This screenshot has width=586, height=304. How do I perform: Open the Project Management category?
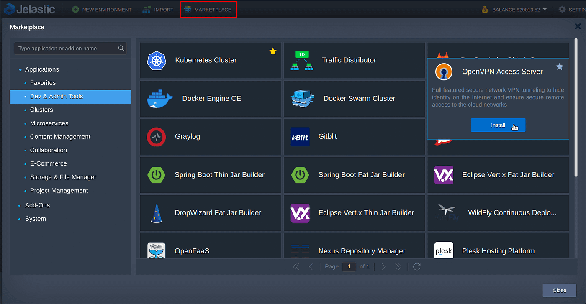tap(59, 190)
